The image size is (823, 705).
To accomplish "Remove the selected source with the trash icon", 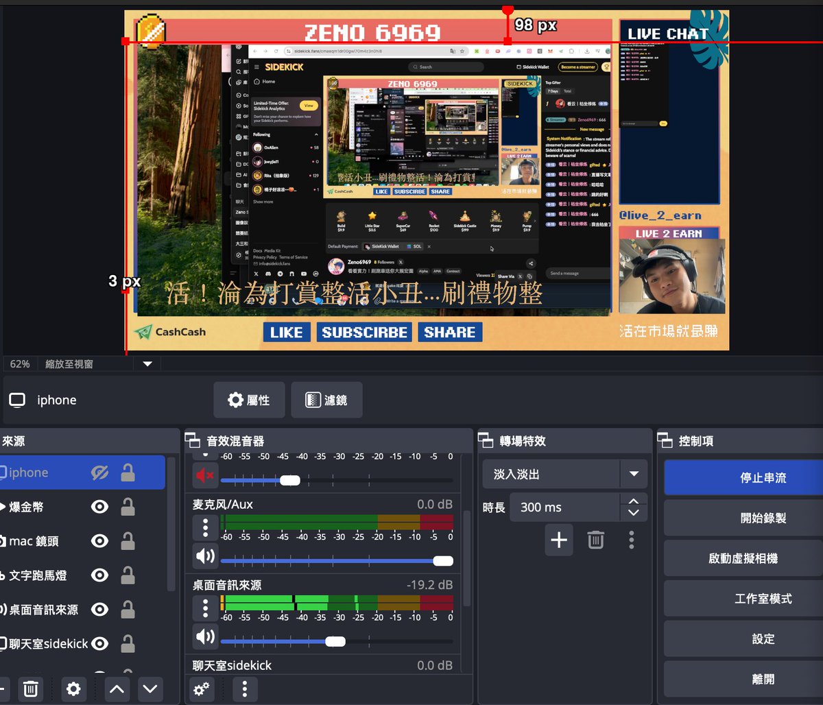I will pos(31,689).
